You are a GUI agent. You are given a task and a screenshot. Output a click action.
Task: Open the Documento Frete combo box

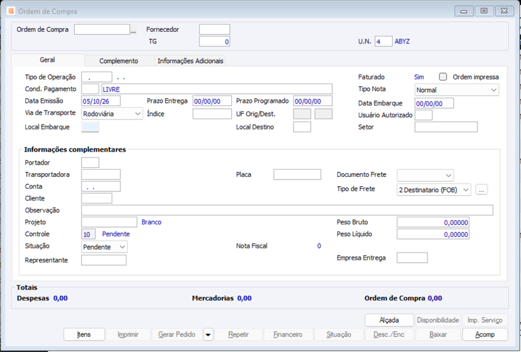tap(425, 175)
